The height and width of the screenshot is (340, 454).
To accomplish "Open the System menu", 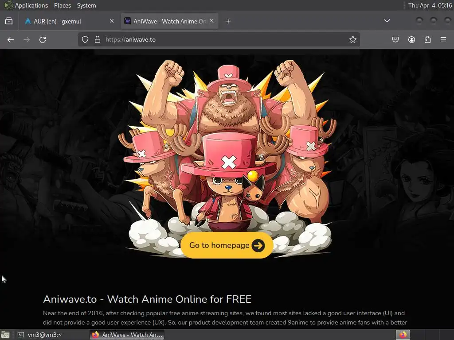I will pyautogui.click(x=86, y=5).
